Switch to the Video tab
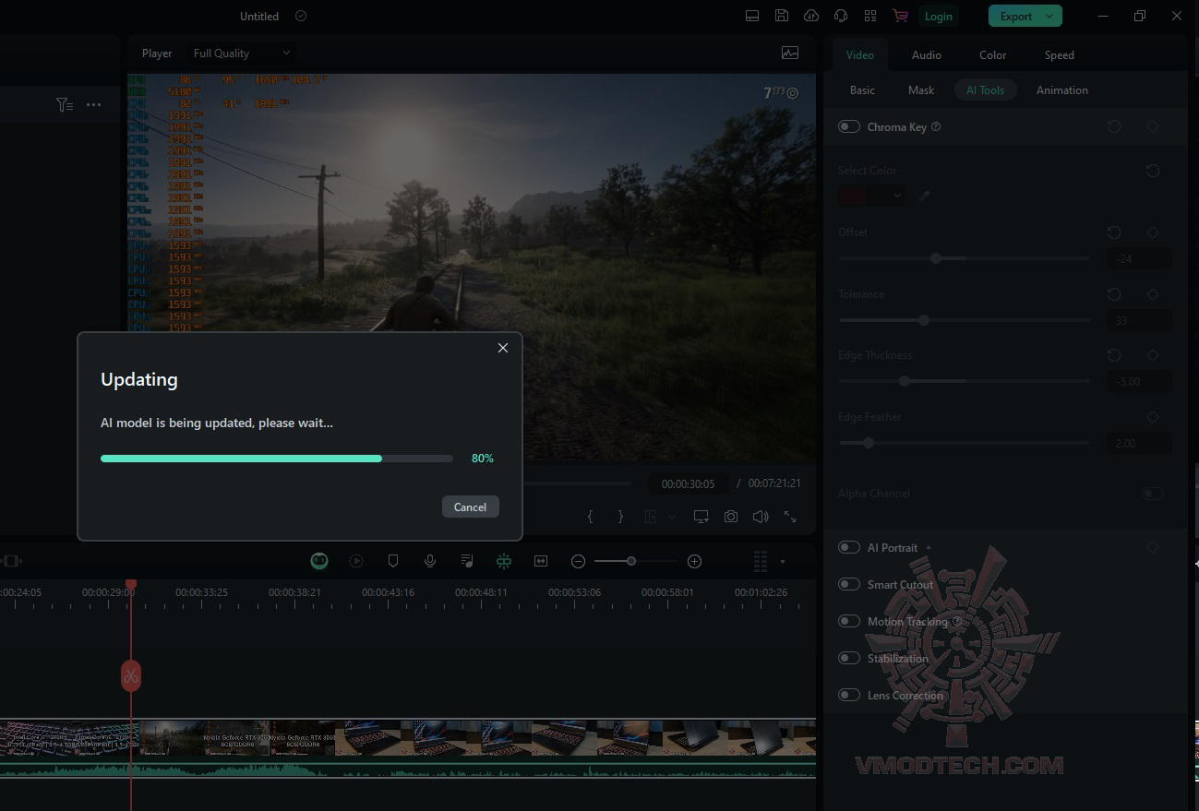 coord(859,54)
